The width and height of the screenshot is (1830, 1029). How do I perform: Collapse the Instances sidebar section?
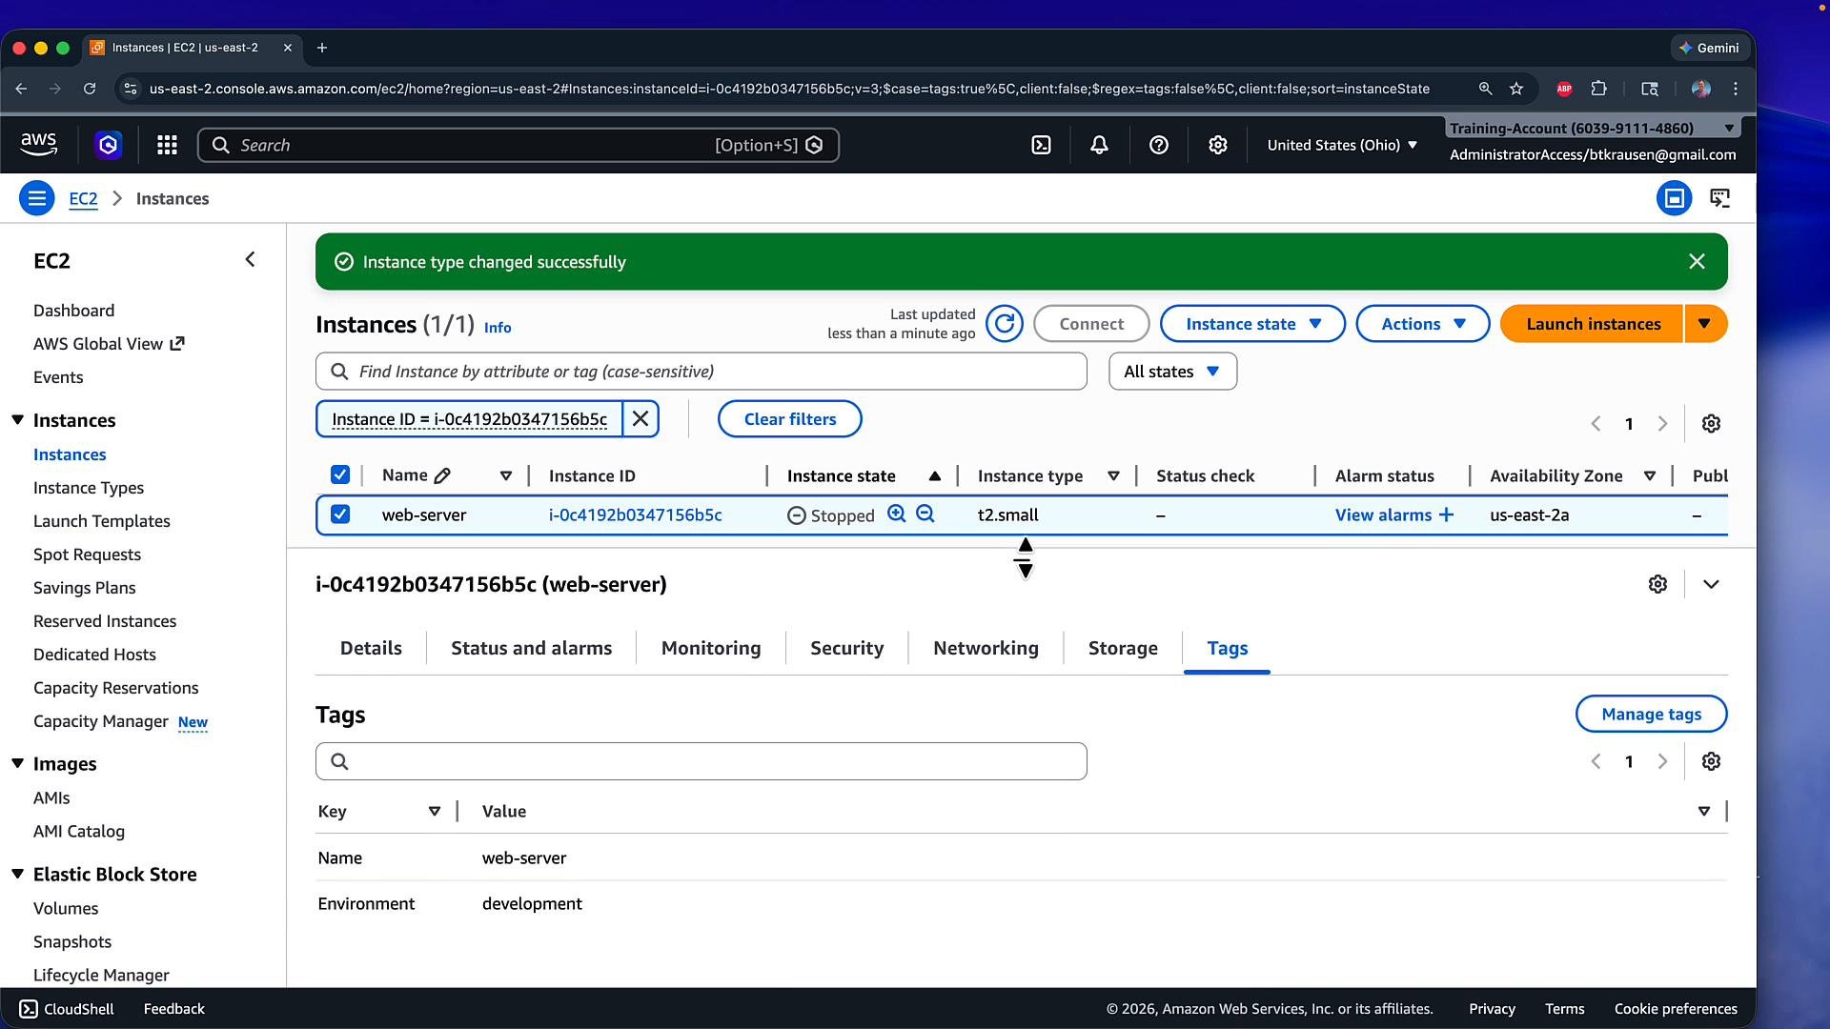coord(17,420)
